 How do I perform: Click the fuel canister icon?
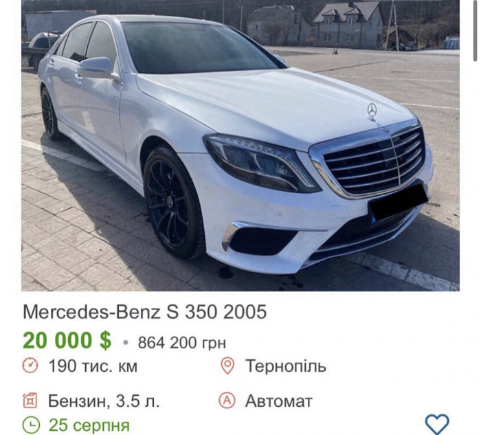point(30,401)
